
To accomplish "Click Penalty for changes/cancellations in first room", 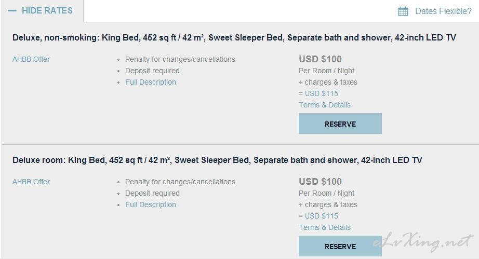I will [180, 59].
